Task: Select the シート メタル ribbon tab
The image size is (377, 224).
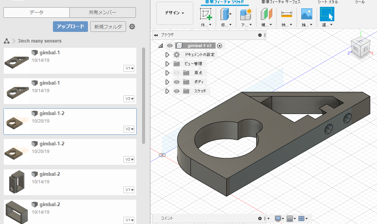Action: (x=328, y=2)
